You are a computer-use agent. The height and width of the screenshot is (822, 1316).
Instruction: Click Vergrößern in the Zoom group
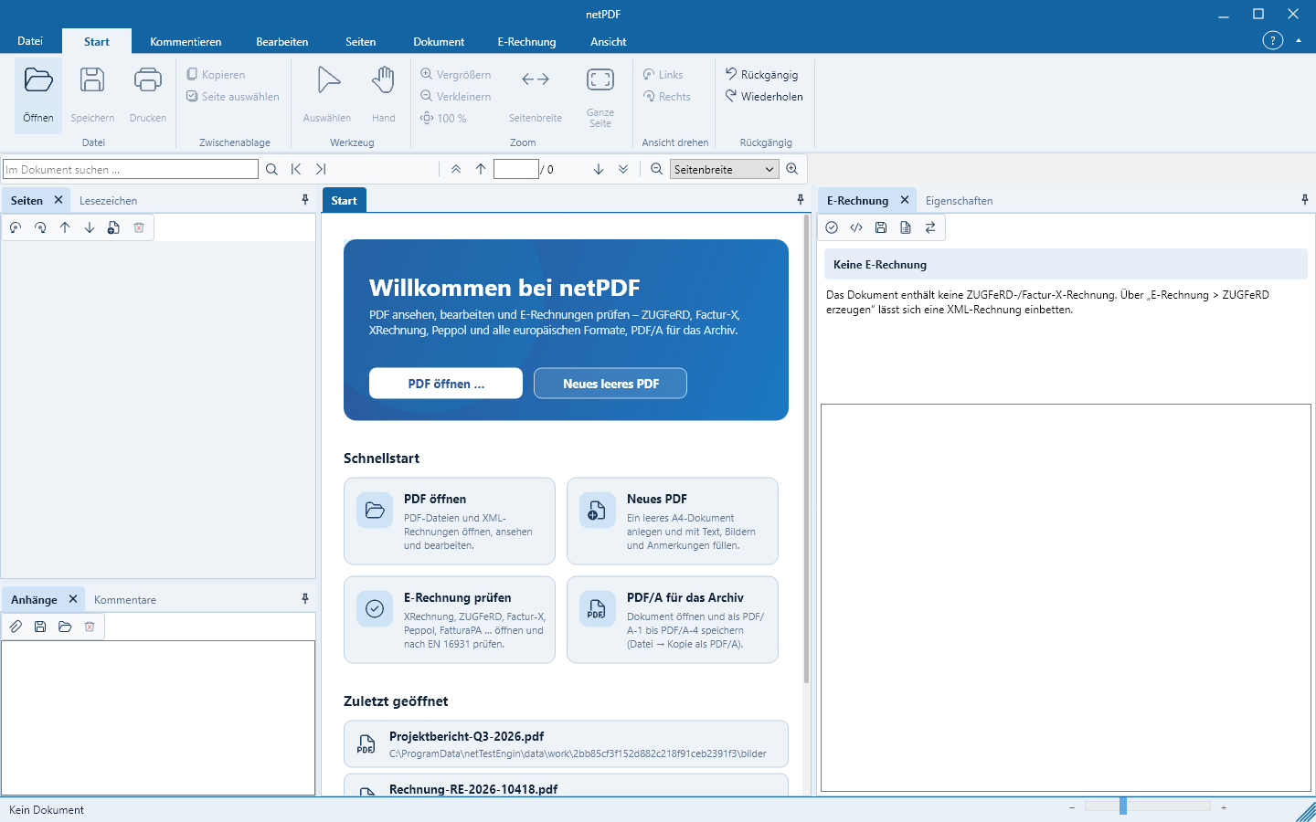pyautogui.click(x=455, y=75)
